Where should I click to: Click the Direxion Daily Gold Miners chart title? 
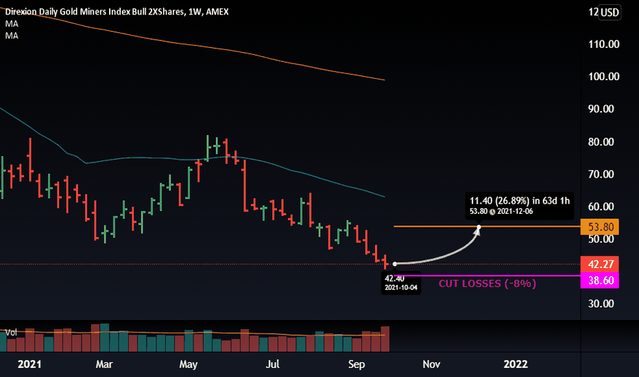click(117, 12)
